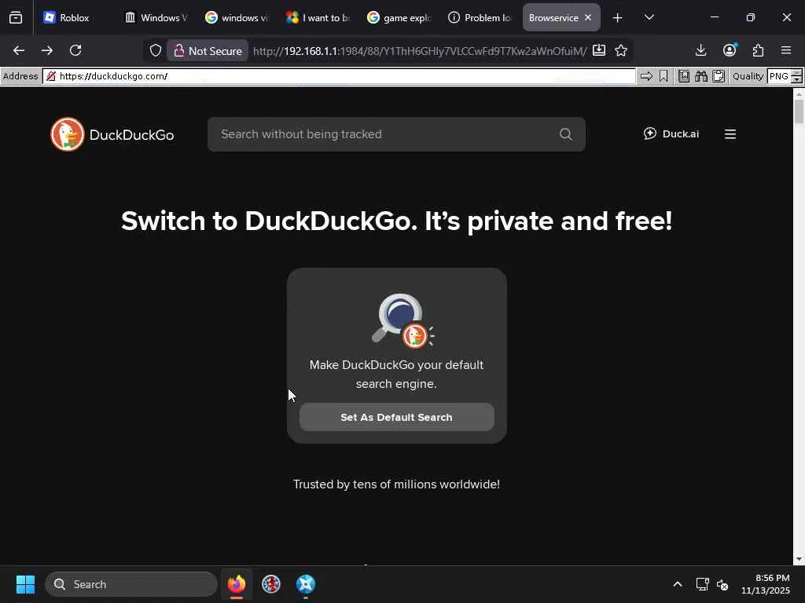This screenshot has height=603, width=805.
Task: Click the Firefox URL bar address
Action: [420, 51]
